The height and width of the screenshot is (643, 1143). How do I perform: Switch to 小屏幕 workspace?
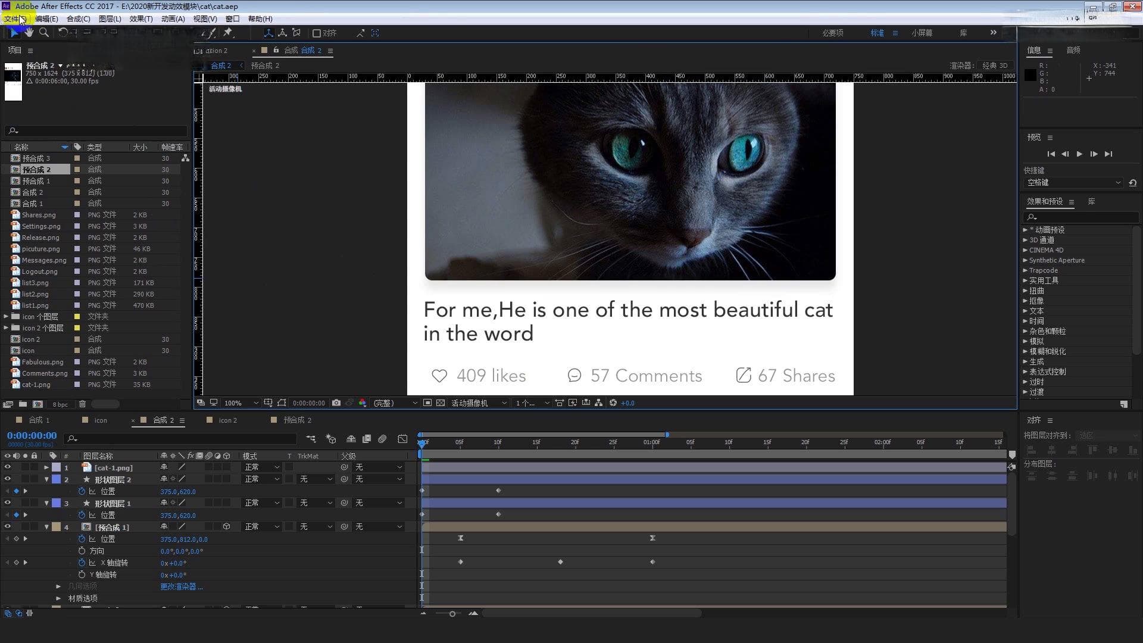click(x=922, y=33)
